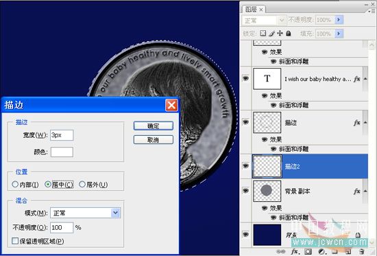Create new layer icon at panel bottom
Image resolution: width=377 pixels, height=256 pixels.
(348, 251)
